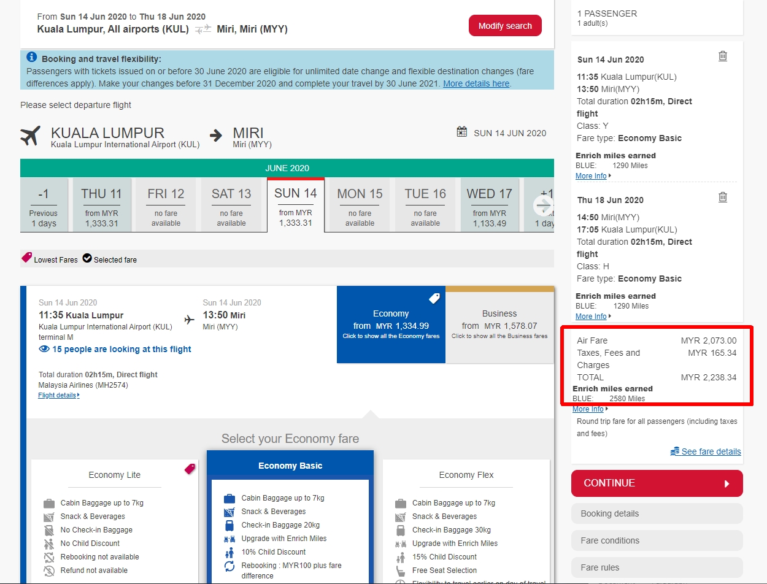
Task: Open the More details here link
Action: (476, 83)
